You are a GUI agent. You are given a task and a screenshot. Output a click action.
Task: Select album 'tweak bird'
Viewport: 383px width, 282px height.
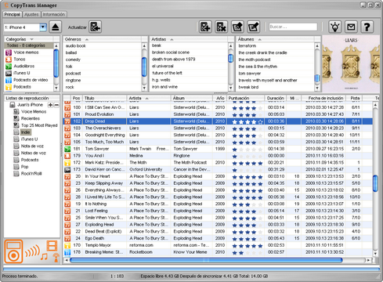248,87
